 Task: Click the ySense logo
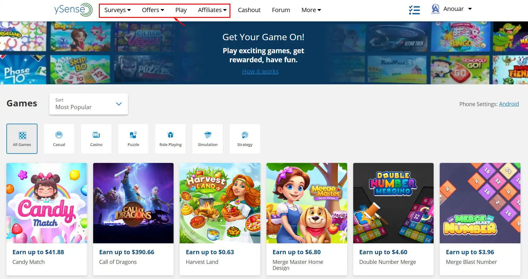(x=73, y=10)
